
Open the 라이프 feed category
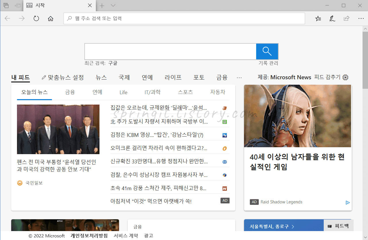coord(173,77)
